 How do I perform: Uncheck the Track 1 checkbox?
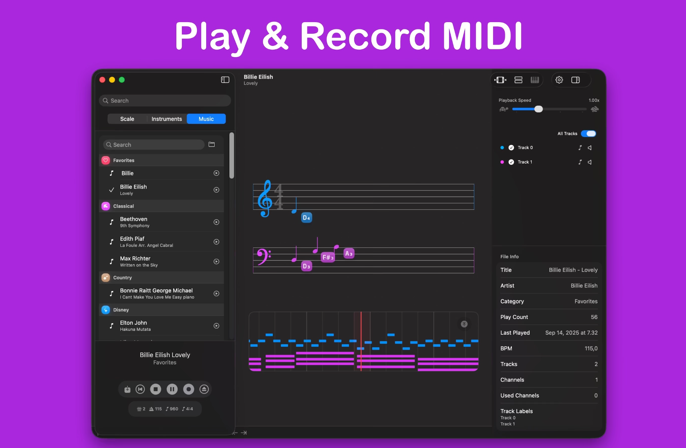[511, 162]
